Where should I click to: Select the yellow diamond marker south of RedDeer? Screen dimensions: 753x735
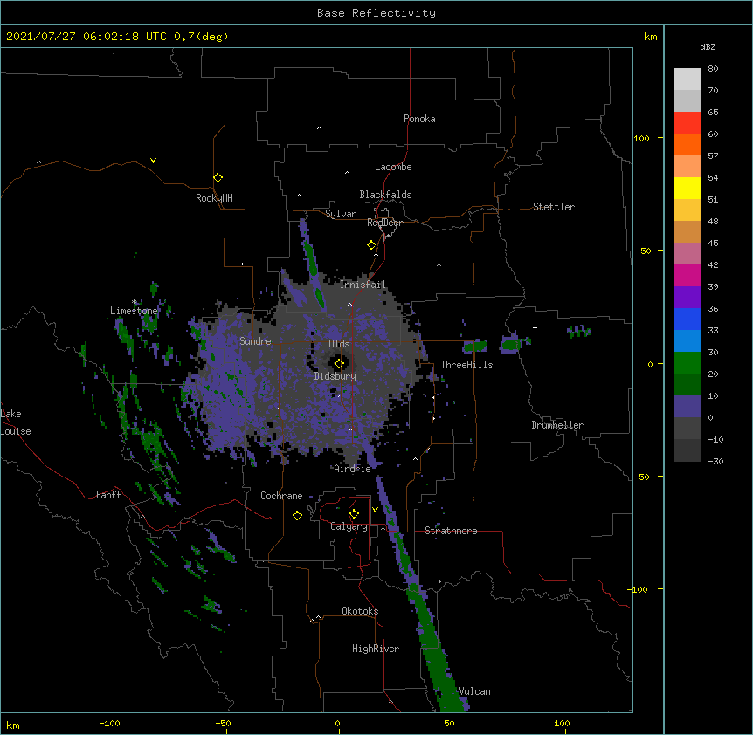point(371,244)
